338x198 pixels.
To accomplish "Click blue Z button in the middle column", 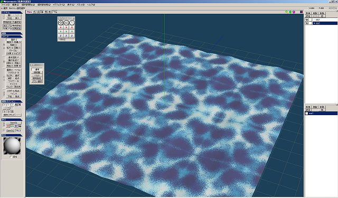I will tap(67, 36).
